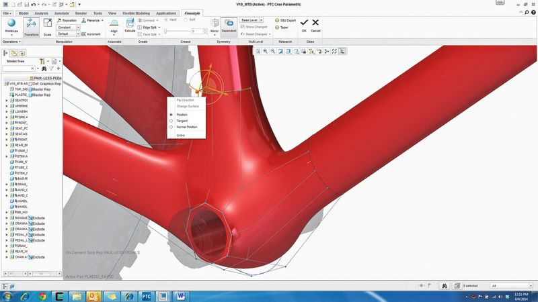Choose the Scale tool
The width and height of the screenshot is (538, 302).
(48, 26)
